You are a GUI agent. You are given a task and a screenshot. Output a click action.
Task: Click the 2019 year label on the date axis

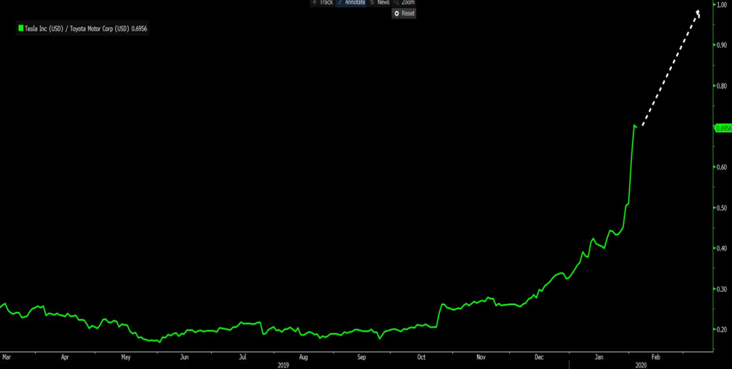pyautogui.click(x=283, y=365)
